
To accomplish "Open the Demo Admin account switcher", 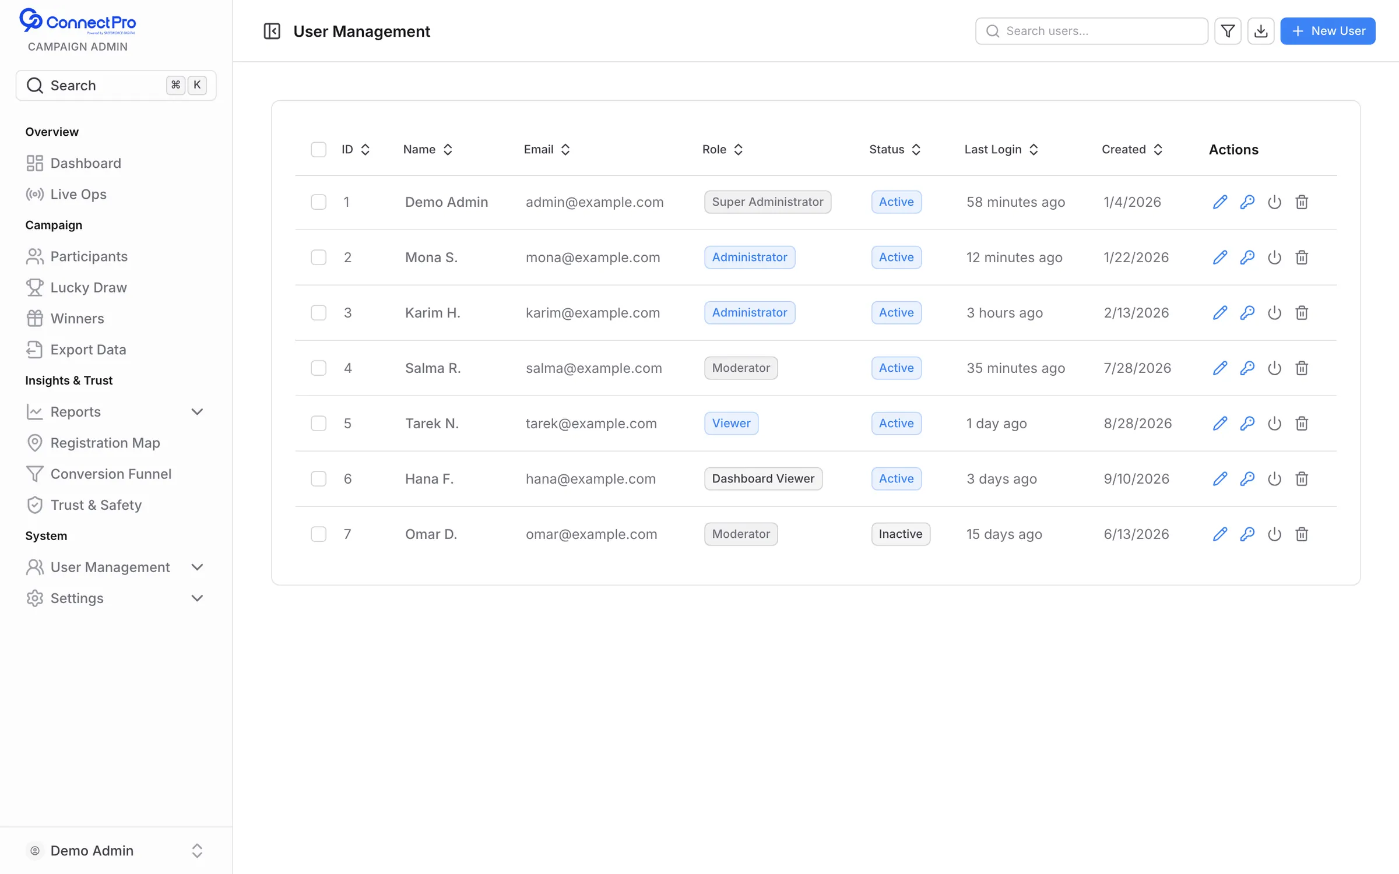I will [x=116, y=851].
